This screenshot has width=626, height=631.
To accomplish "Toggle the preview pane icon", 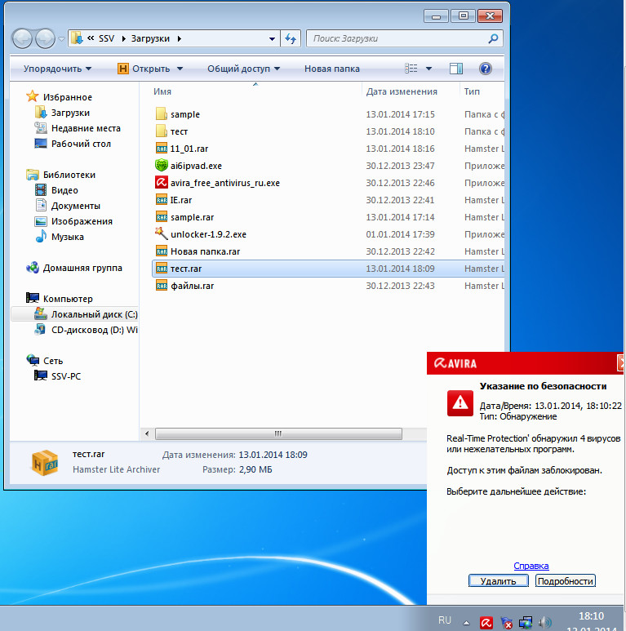I will pyautogui.click(x=456, y=69).
